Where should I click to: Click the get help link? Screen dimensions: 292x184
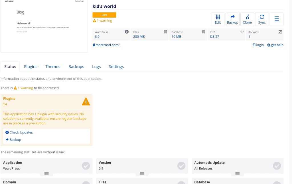click(275, 45)
